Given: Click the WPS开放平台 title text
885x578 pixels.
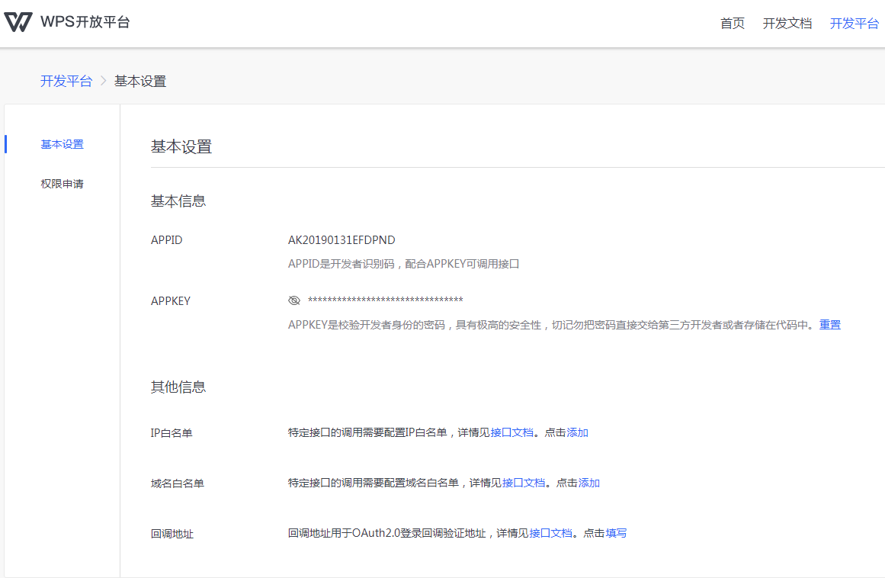Looking at the screenshot, I should pos(85,22).
